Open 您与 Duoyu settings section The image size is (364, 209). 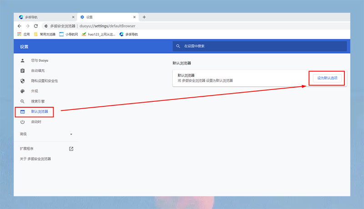(40, 60)
